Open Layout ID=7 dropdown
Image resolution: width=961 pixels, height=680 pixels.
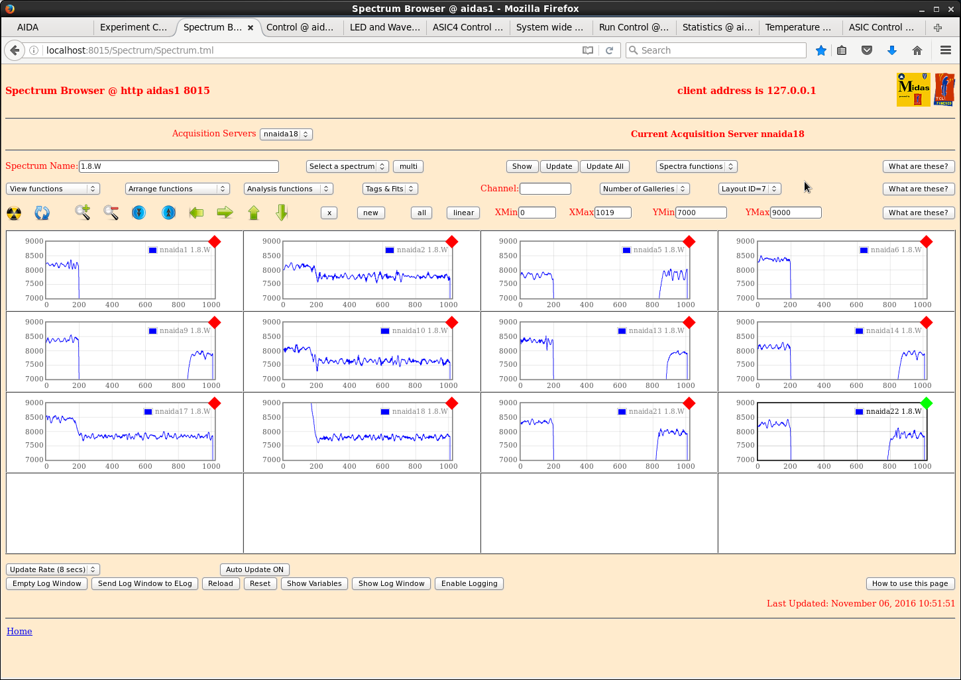tap(750, 189)
